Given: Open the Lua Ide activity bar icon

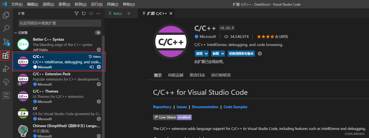Looking at the screenshot, I should point(6,95).
